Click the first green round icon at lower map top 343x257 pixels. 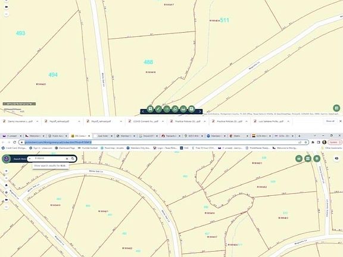tap(299, 159)
